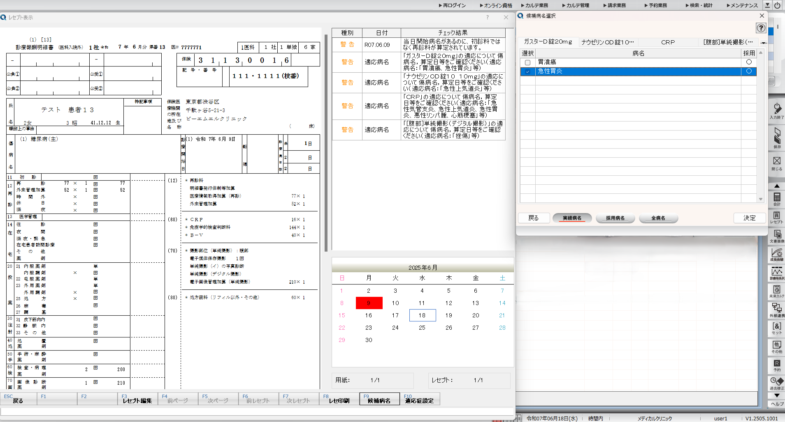Select the red highlighted date 9 on calendar
The width and height of the screenshot is (785, 422).
(369, 303)
